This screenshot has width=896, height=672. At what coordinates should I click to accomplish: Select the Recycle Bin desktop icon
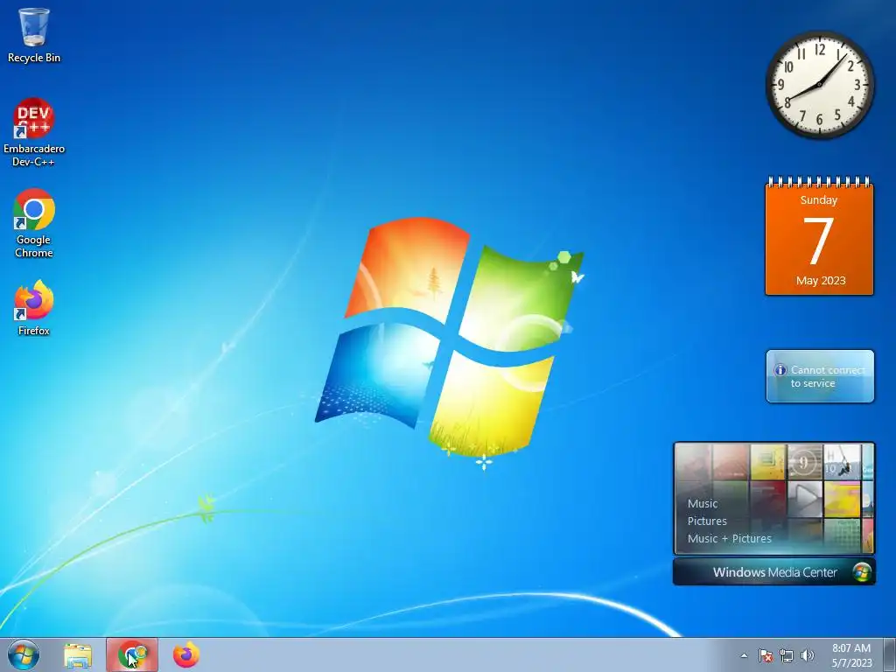(x=34, y=34)
